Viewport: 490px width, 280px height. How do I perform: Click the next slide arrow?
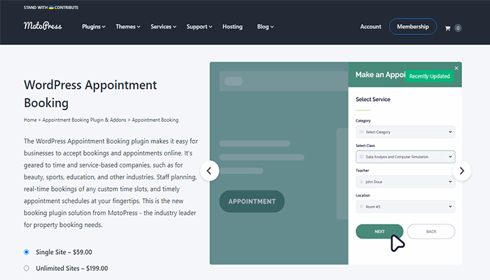pyautogui.click(x=461, y=171)
